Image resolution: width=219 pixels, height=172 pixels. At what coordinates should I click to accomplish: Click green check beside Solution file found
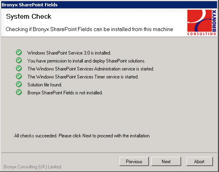19,84
